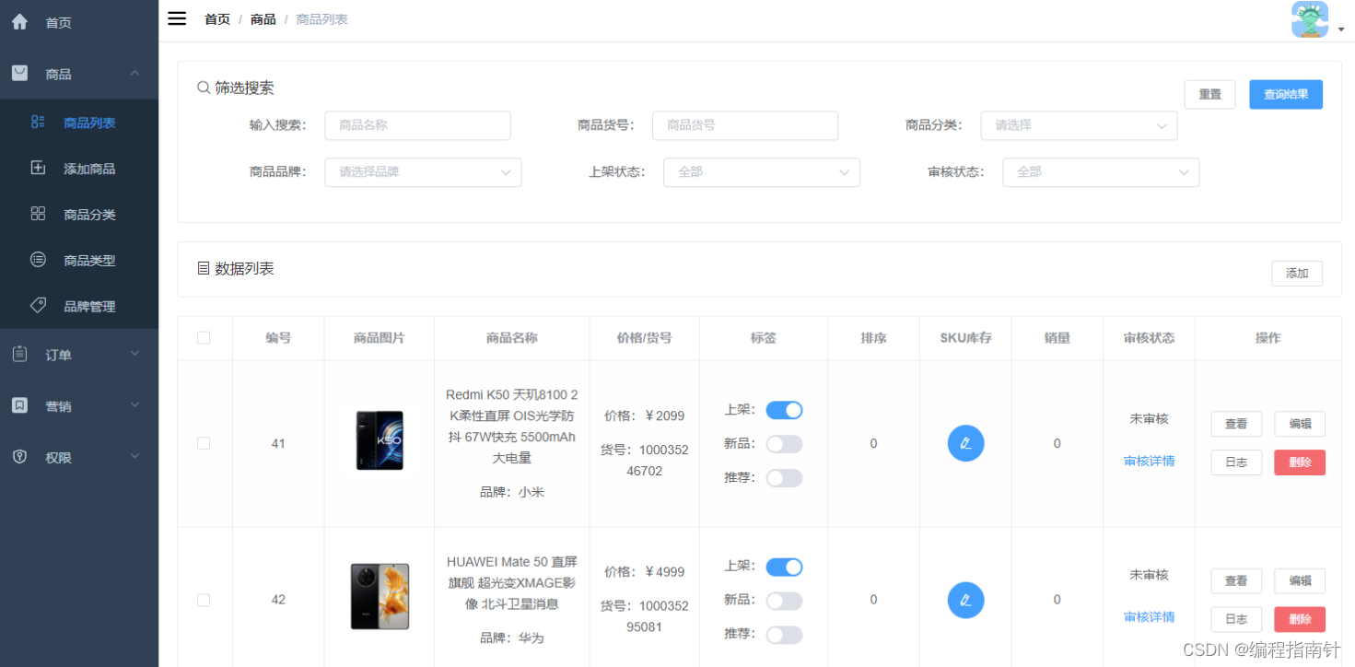The width and height of the screenshot is (1355, 667).
Task: Go to 首页 in the sidebar
Action: pos(79,22)
